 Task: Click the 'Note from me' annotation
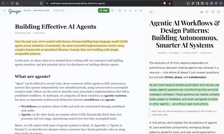184,113
